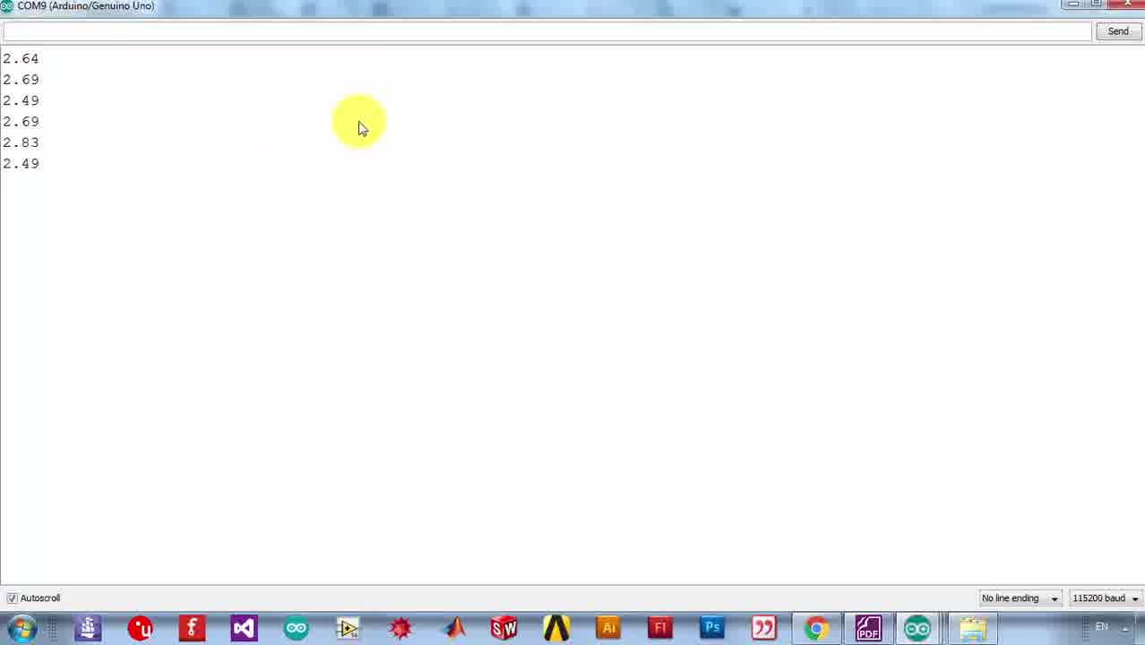Viewport: 1145px width, 645px height.
Task: Toggle the Autoscroll checkbox
Action: pyautogui.click(x=12, y=598)
